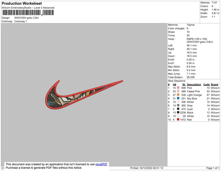Image resolution: width=221 pixels, height=171 pixels.
Task: Select the Pink color swatch in row 1
Action: pyautogui.click(x=178, y=88)
